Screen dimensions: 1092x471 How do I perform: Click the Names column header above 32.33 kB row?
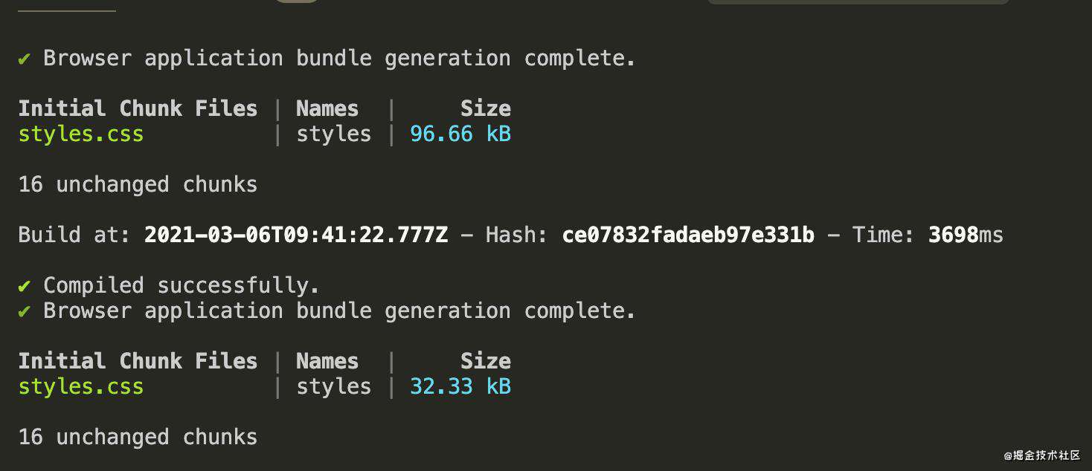[327, 362]
